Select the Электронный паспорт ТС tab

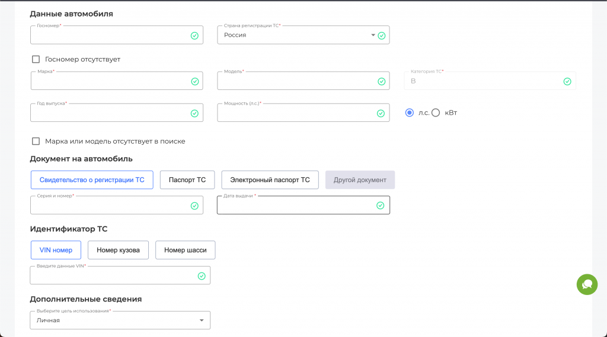(x=270, y=180)
